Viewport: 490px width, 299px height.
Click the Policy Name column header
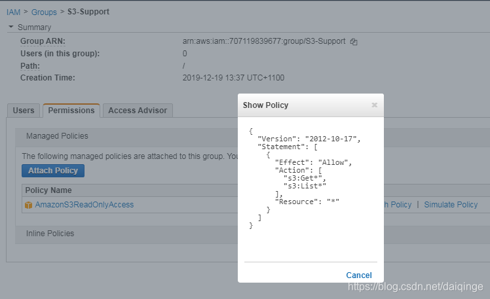click(48, 190)
